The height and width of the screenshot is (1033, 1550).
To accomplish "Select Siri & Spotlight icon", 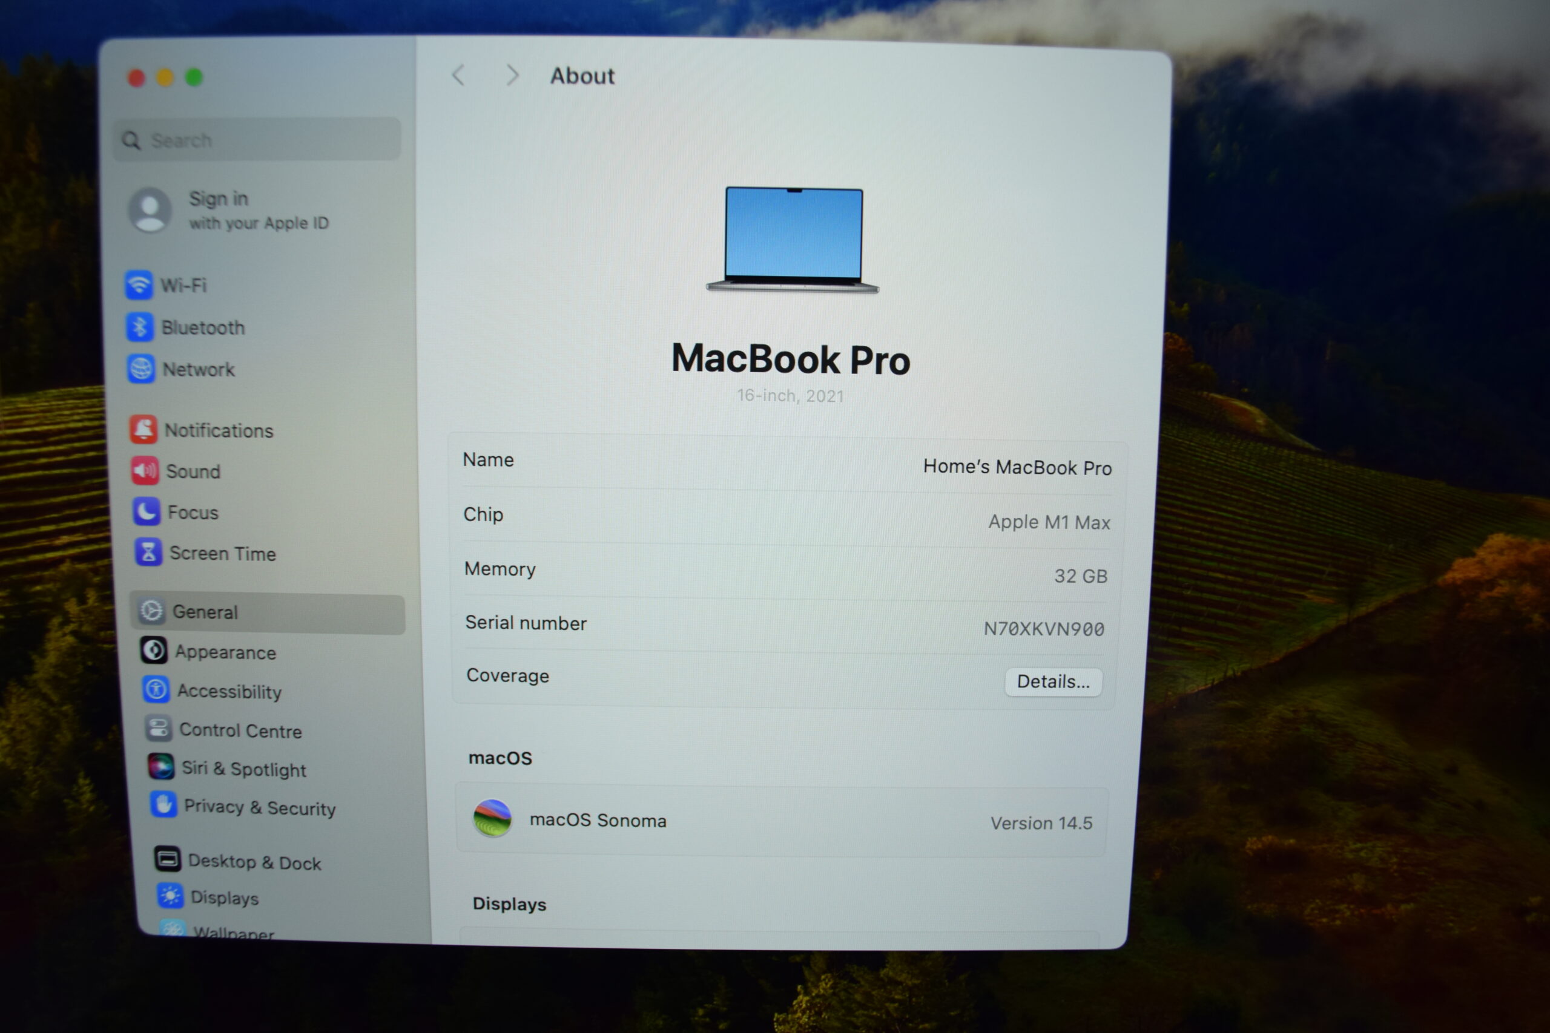I will click(161, 767).
